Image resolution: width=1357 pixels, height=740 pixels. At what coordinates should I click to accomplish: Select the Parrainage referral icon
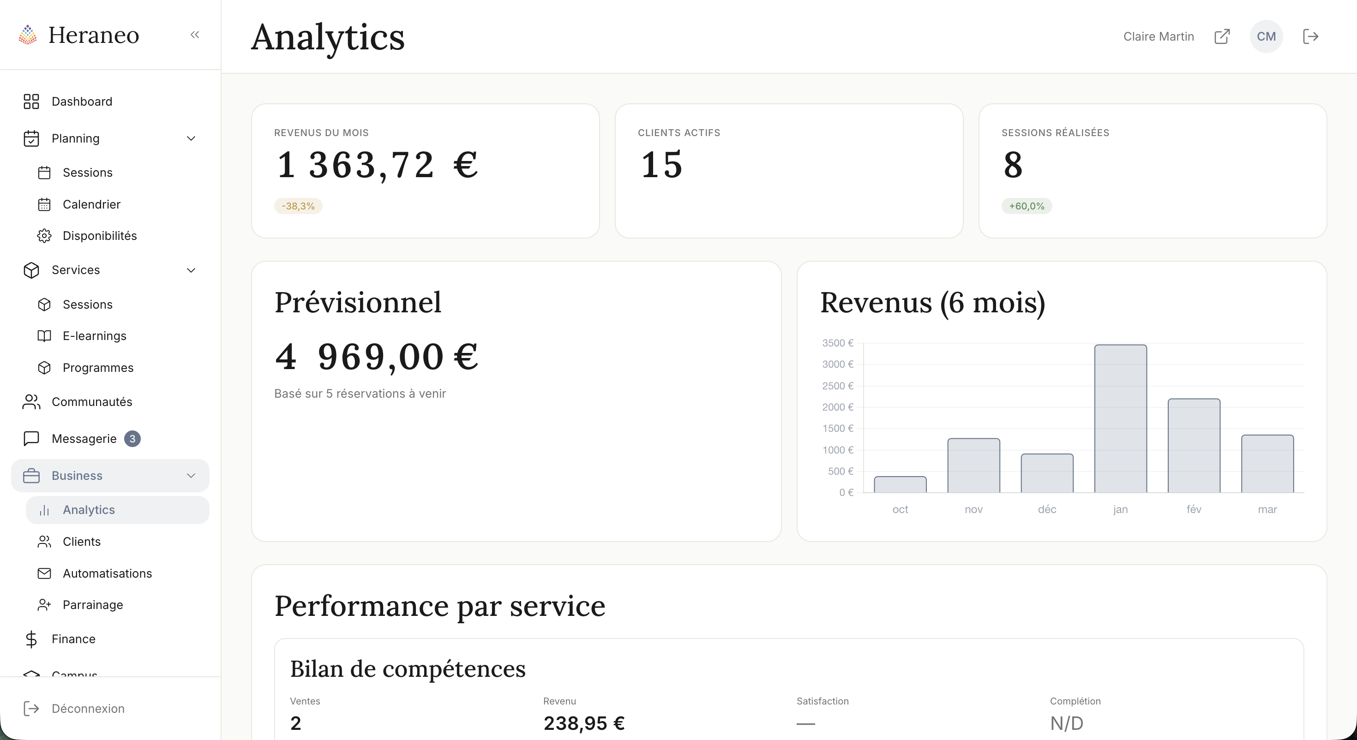[x=45, y=605]
